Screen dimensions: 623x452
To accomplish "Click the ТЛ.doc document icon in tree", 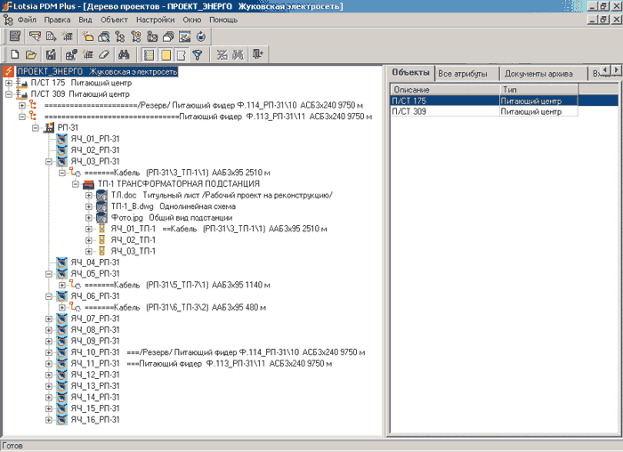I will pos(101,195).
